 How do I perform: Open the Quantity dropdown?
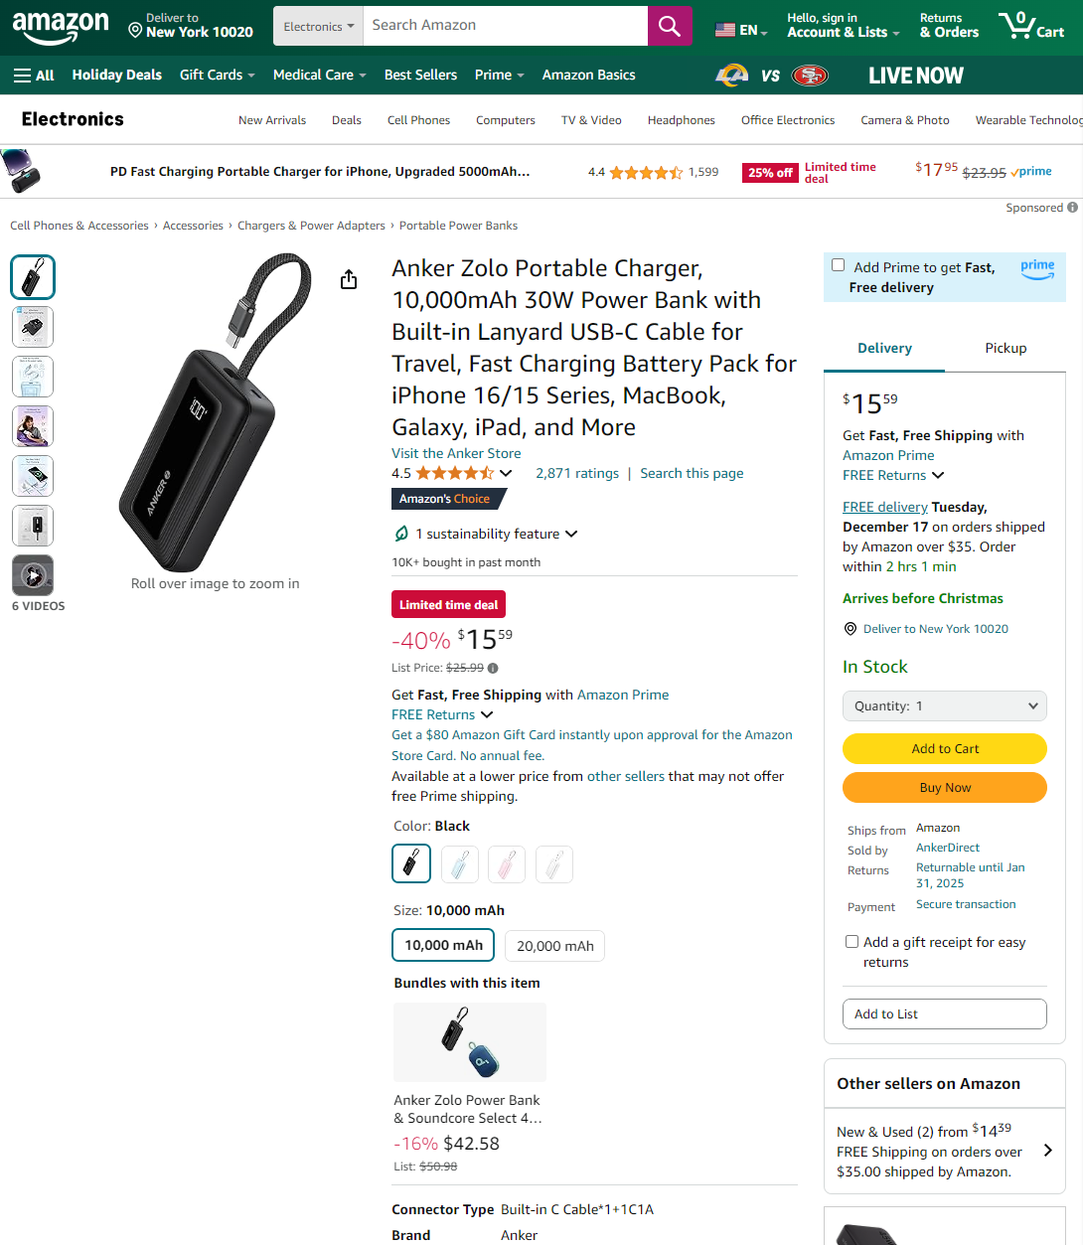[945, 706]
